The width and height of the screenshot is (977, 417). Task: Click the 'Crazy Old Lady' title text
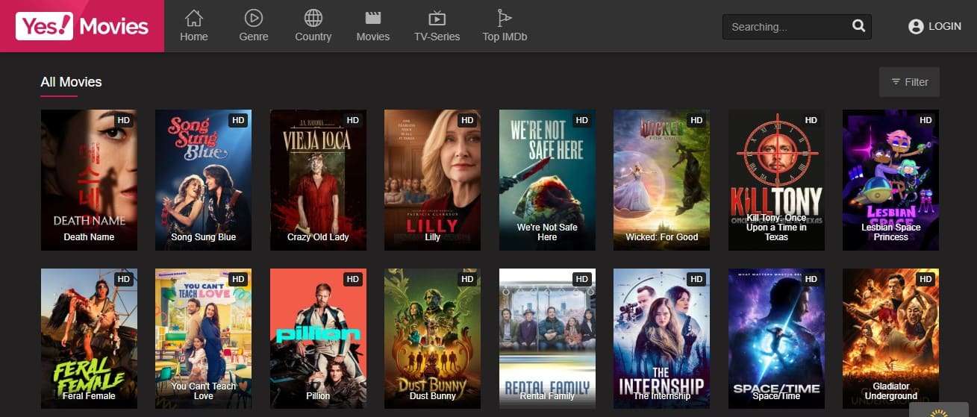(318, 237)
